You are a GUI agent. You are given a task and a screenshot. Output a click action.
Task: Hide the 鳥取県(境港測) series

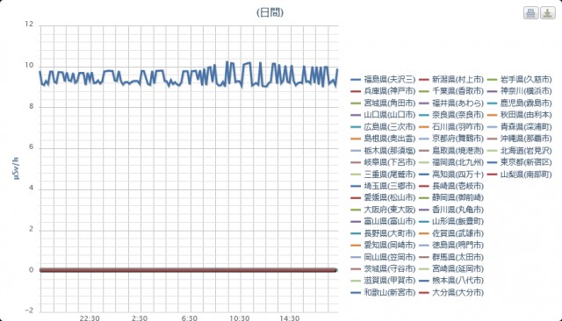click(451, 150)
